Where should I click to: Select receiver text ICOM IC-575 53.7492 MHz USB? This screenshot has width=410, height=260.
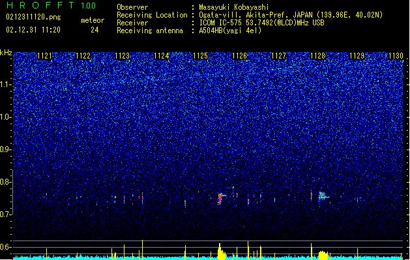261,23
